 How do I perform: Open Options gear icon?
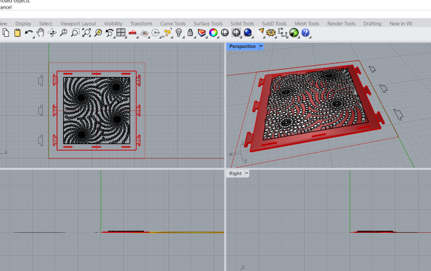tap(270, 32)
